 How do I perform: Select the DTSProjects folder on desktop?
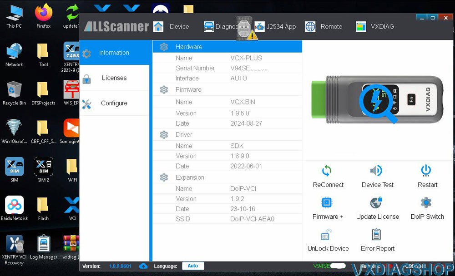click(43, 93)
